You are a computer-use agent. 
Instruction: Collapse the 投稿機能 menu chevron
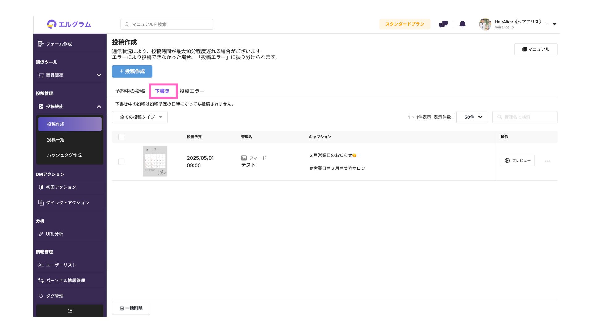(99, 106)
